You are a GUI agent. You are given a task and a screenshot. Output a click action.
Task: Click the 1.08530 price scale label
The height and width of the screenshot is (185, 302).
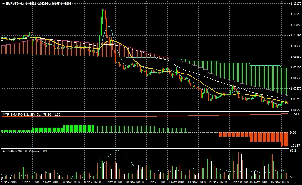(296, 78)
